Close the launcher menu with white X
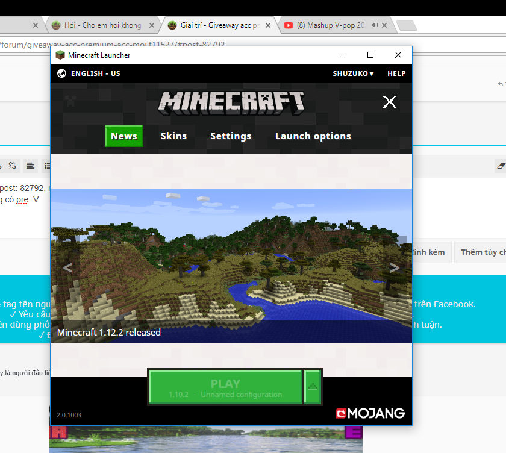Viewport: 506px width, 453px height. pyautogui.click(x=390, y=102)
